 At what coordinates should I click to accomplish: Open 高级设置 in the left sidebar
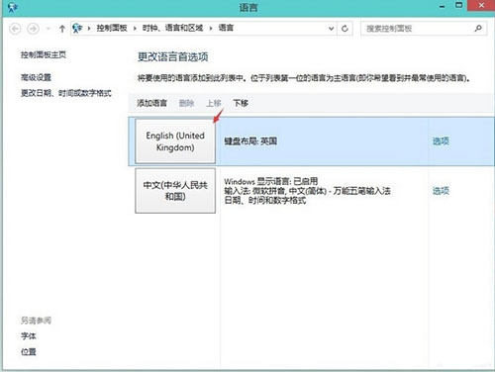(36, 77)
